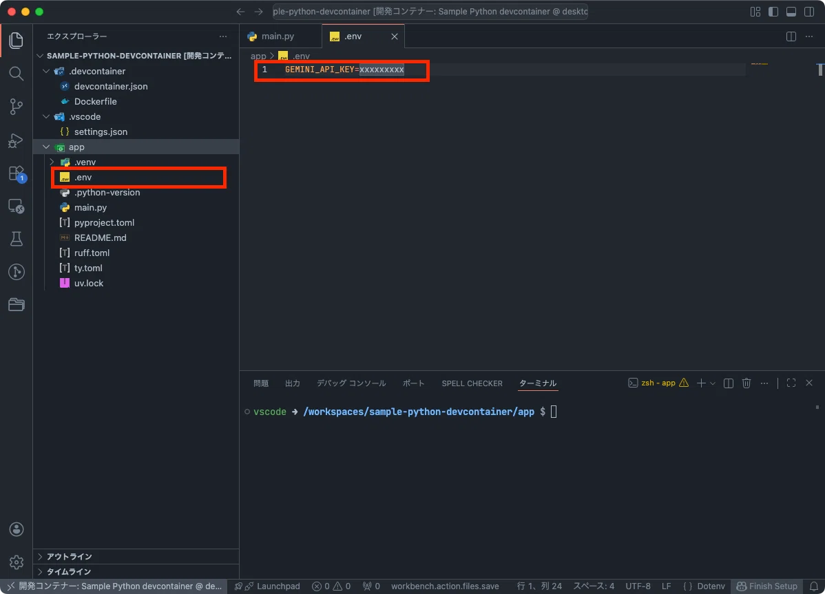The width and height of the screenshot is (825, 594).
Task: Open the terminal launch profile dropdown
Action: click(x=713, y=383)
